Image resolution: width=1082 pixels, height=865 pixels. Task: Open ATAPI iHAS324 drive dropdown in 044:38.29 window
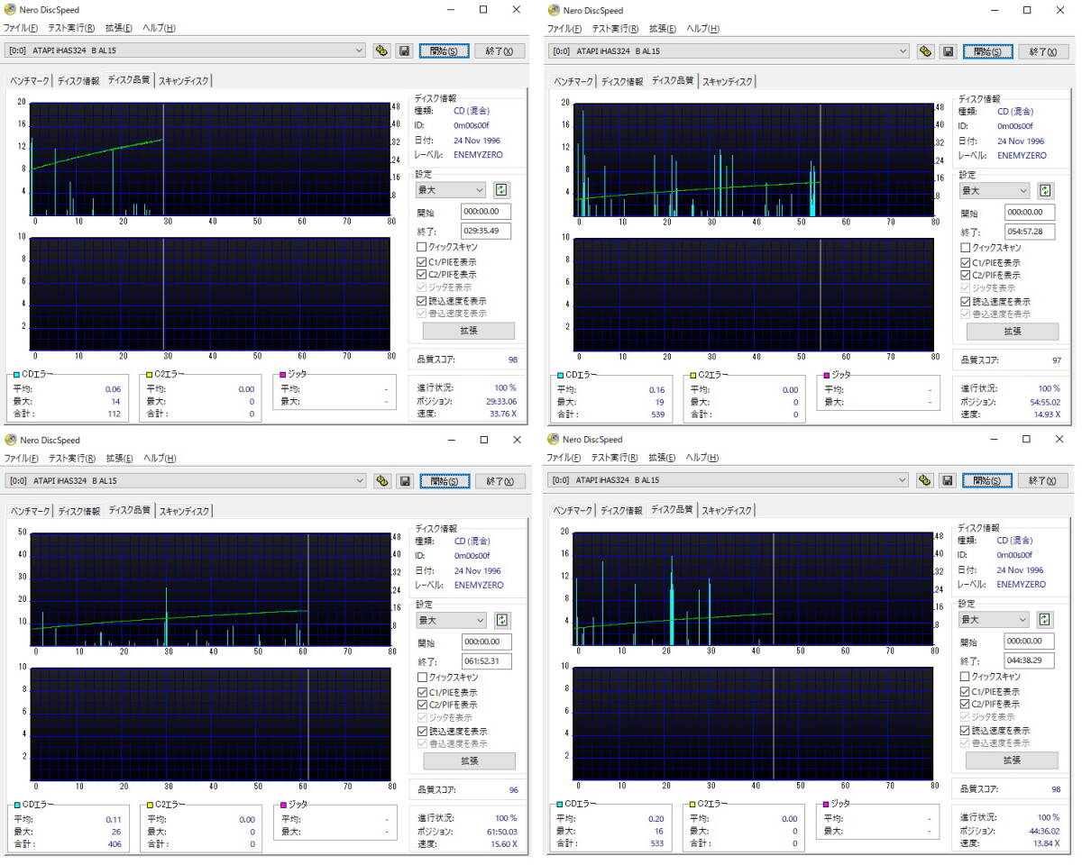point(729,480)
